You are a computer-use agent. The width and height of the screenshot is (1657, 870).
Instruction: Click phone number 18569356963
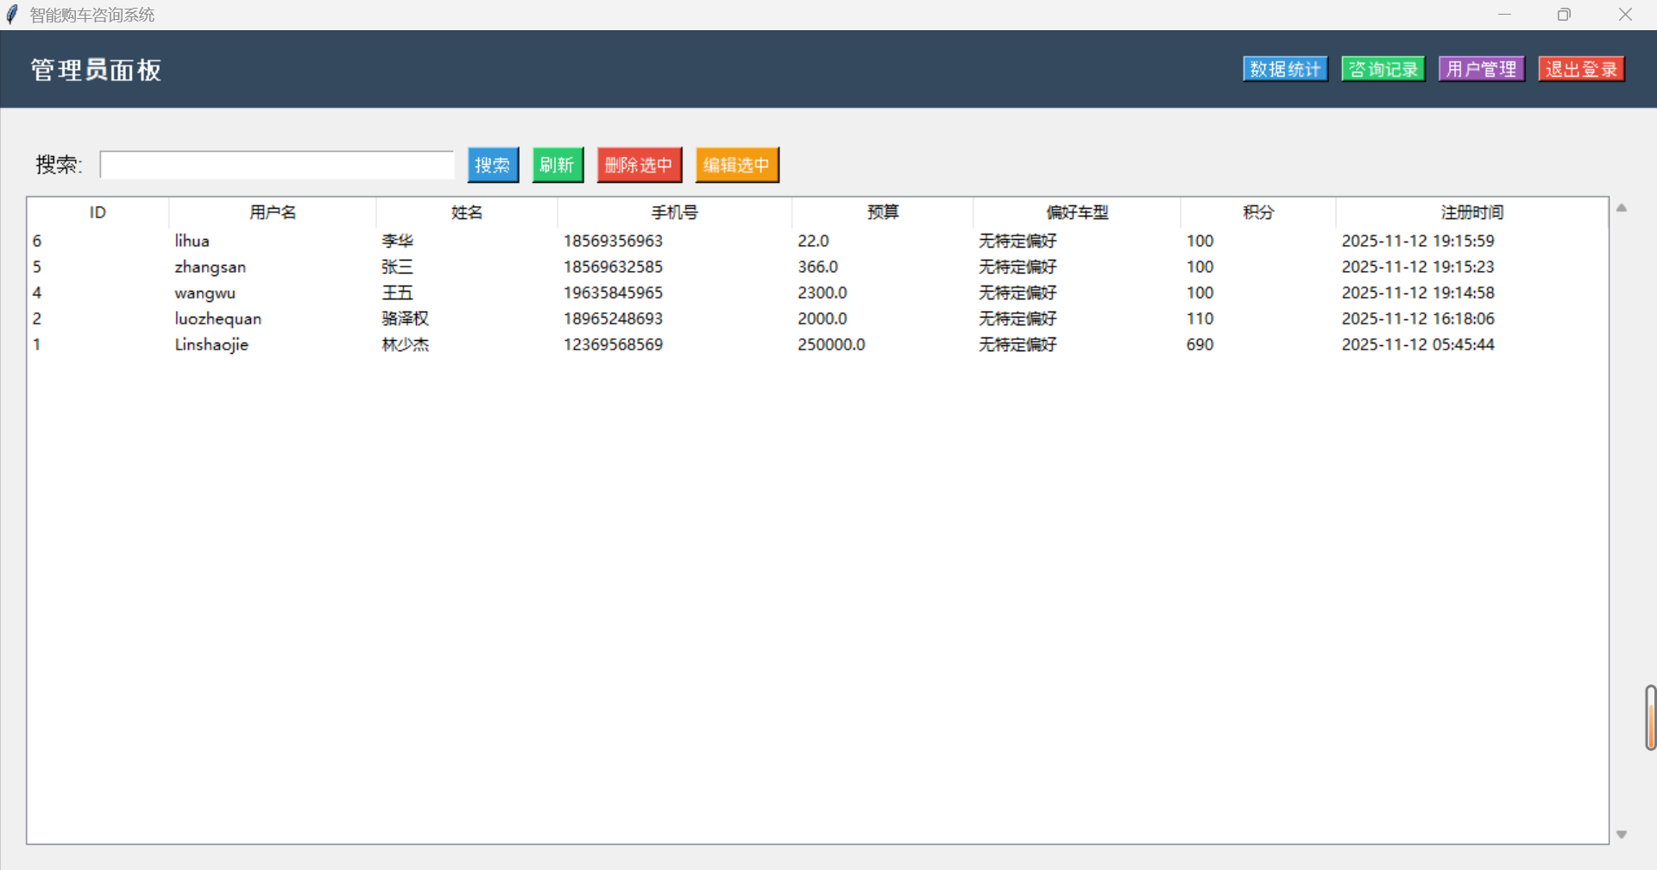point(613,241)
